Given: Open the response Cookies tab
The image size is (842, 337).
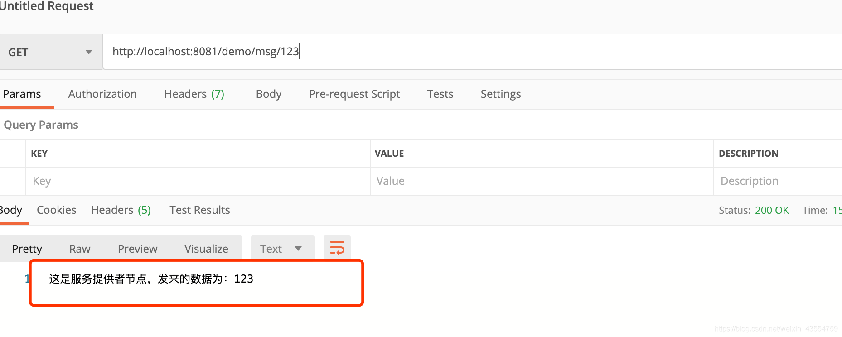Looking at the screenshot, I should [56, 210].
